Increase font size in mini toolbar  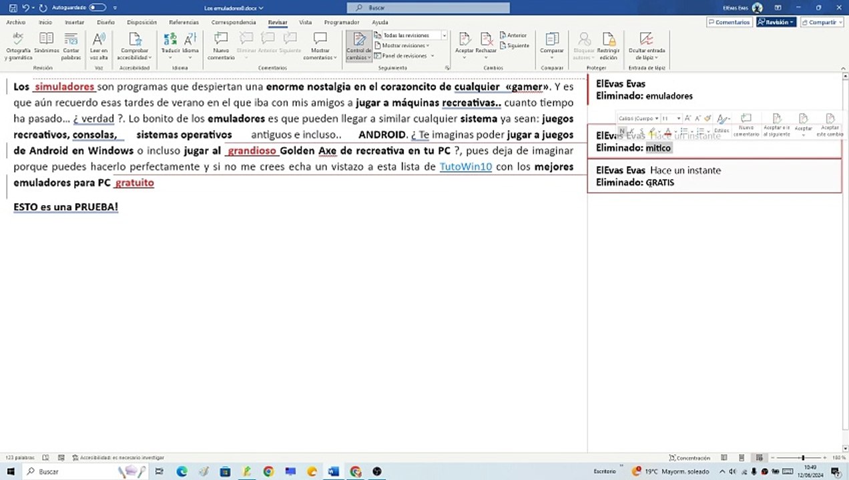[687, 118]
